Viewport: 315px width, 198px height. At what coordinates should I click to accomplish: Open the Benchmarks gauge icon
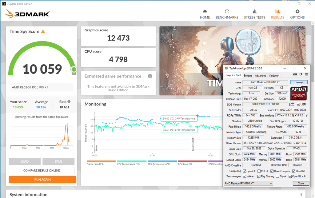coord(227,11)
